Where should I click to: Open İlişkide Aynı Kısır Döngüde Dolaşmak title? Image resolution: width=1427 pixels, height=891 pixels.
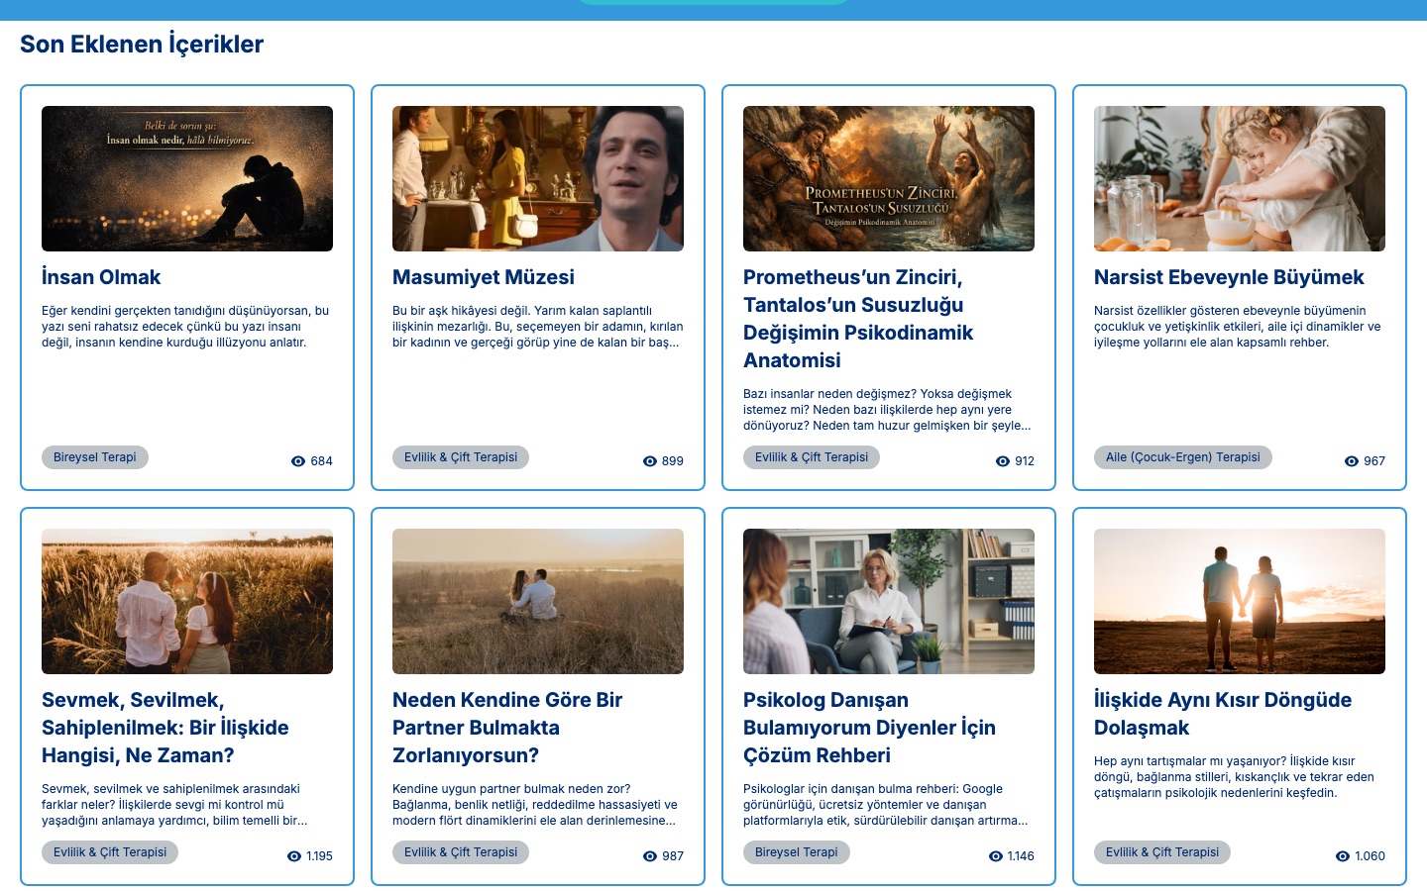(x=1223, y=714)
